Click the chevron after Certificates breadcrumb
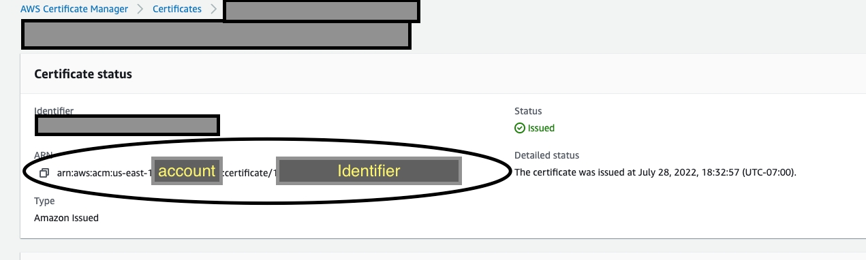Viewport: 866px width, 260px height. [x=213, y=10]
